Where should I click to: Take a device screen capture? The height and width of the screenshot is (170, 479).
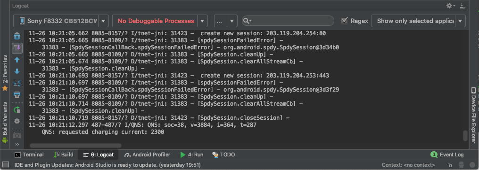coord(17,135)
